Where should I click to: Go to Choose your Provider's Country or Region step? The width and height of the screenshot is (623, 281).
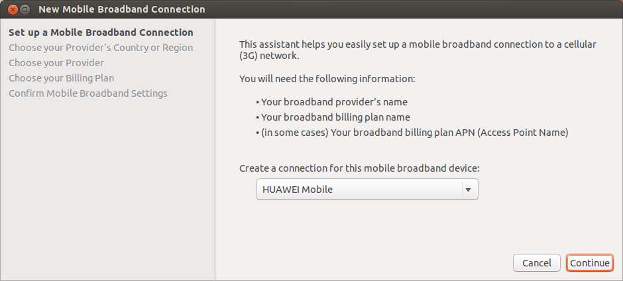click(x=101, y=48)
